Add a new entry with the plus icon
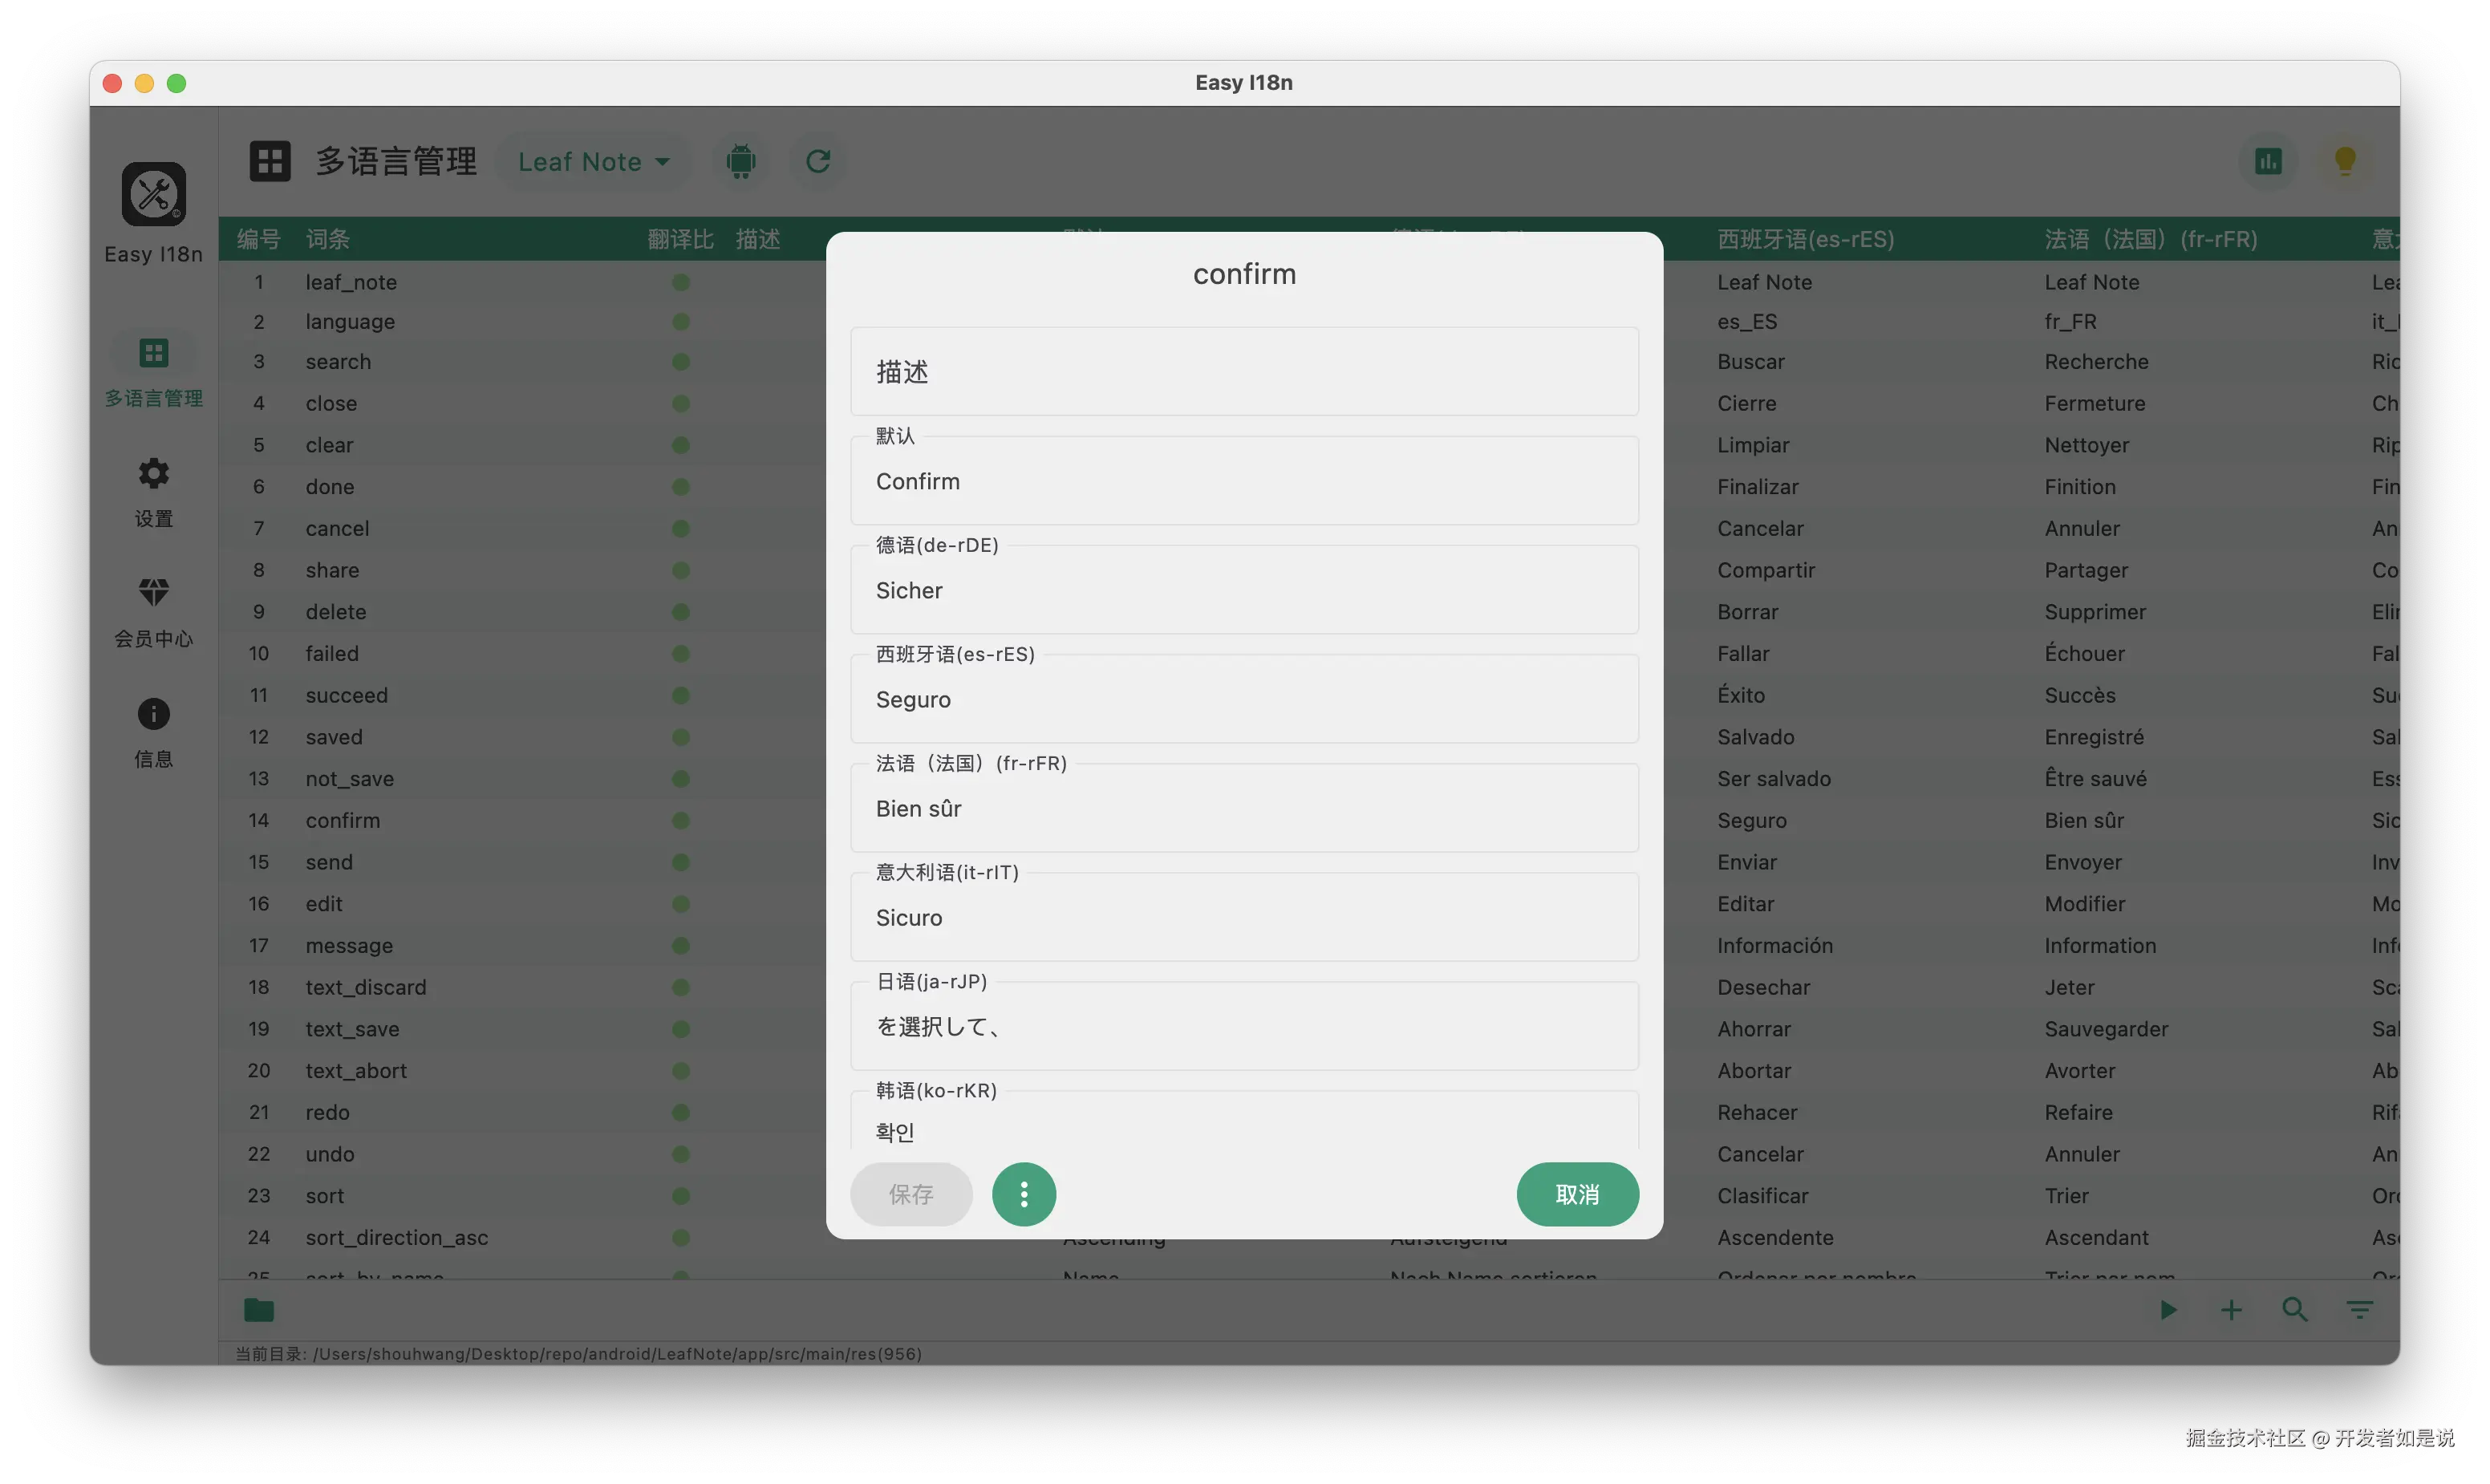The width and height of the screenshot is (2490, 1484). click(2231, 1309)
